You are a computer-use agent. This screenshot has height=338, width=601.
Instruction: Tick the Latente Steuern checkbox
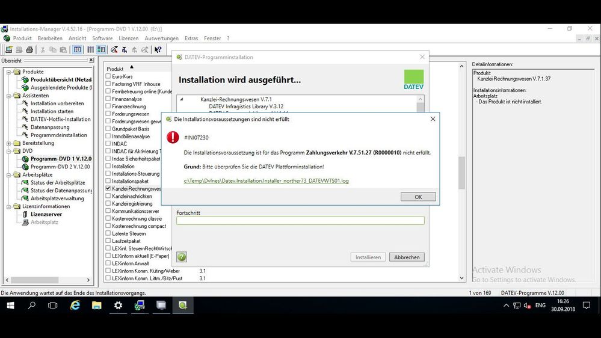108,233
